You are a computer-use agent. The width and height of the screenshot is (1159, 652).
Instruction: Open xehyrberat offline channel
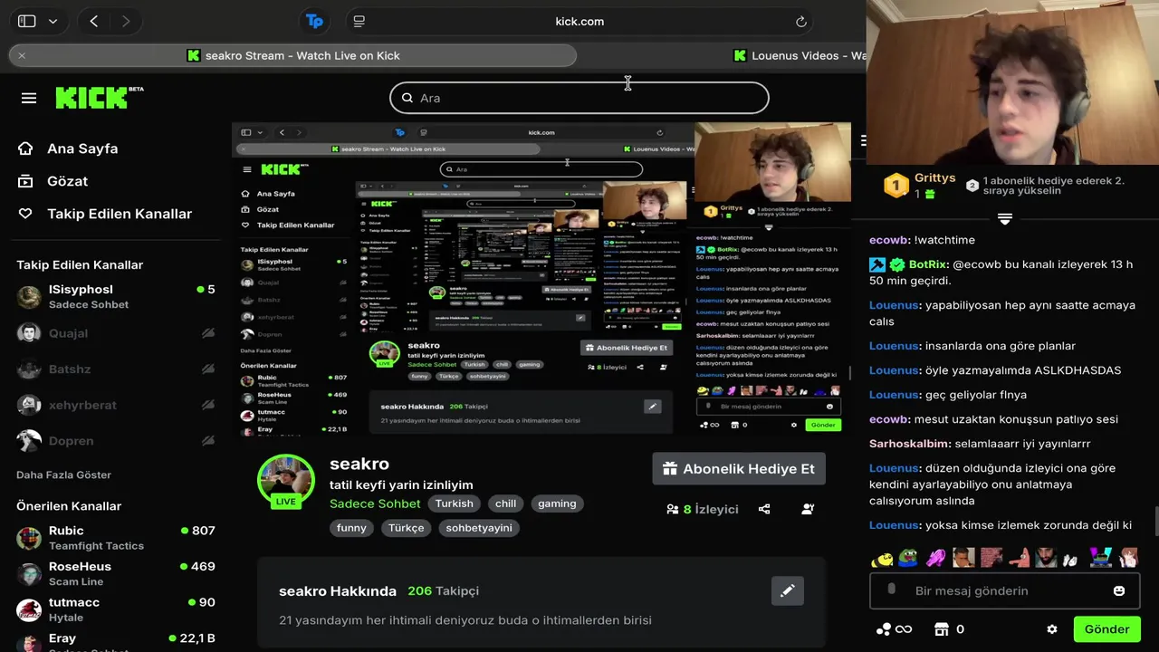[115, 405]
